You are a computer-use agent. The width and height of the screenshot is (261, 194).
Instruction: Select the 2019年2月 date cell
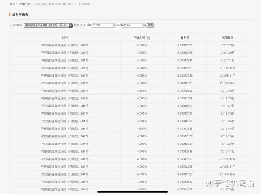tap(228, 144)
